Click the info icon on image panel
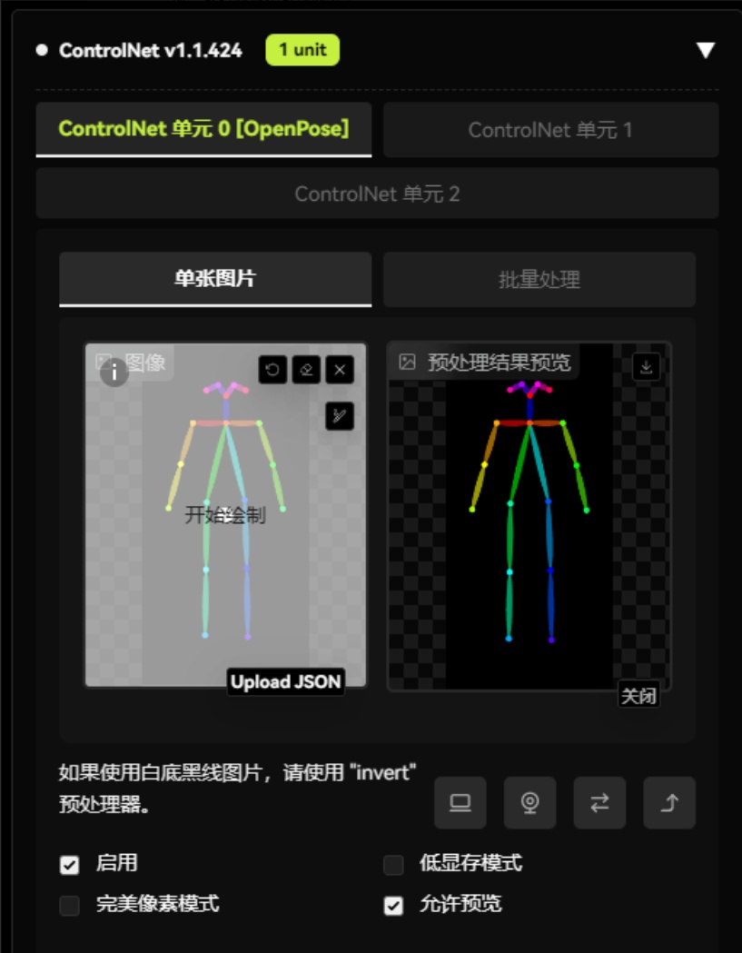The width and height of the screenshot is (742, 953). click(x=114, y=372)
